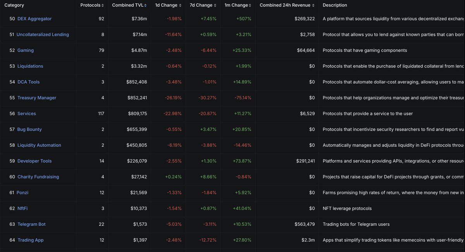The image size is (465, 252).
Task: Select revenue value $2,758
Action: (307, 34)
